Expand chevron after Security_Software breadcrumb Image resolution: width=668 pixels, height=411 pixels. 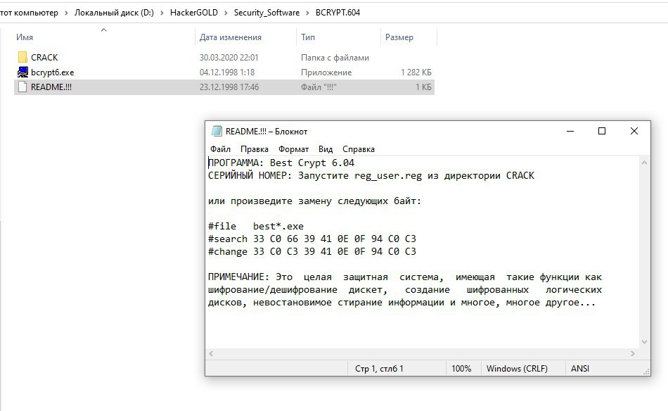(307, 13)
